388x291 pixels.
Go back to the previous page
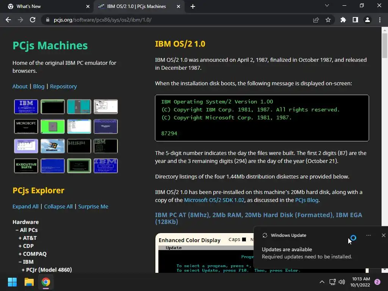[8, 20]
